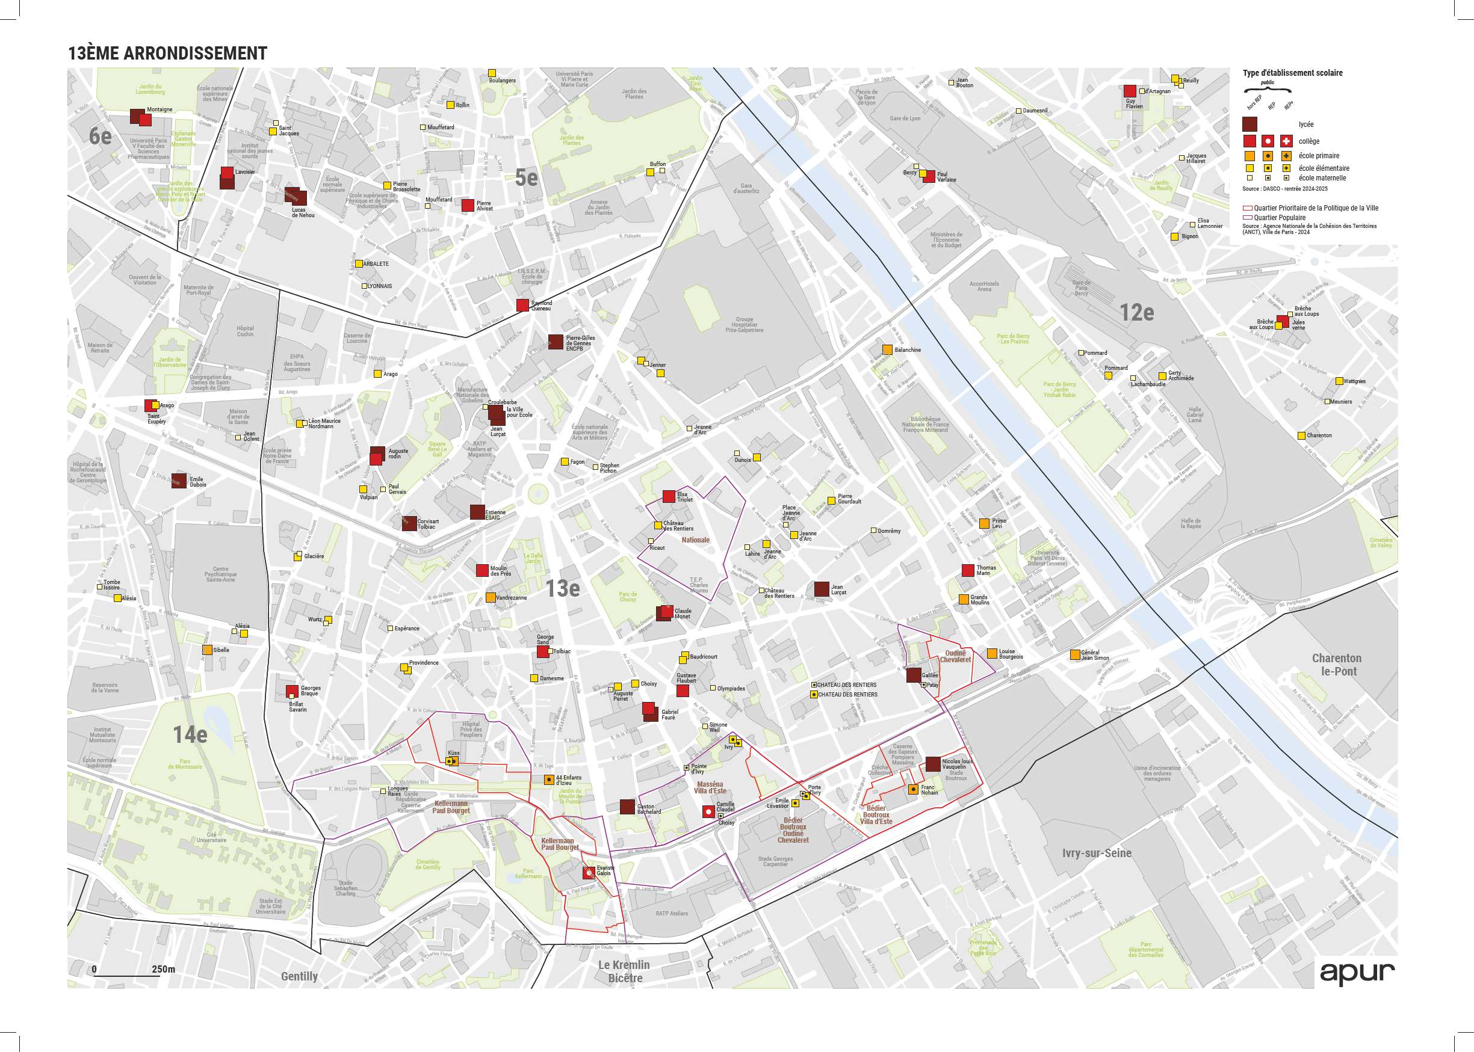Screen dimensions: 1474x1052
Task: Click the Elsa Triolet collège marker
Action: pyautogui.click(x=669, y=497)
